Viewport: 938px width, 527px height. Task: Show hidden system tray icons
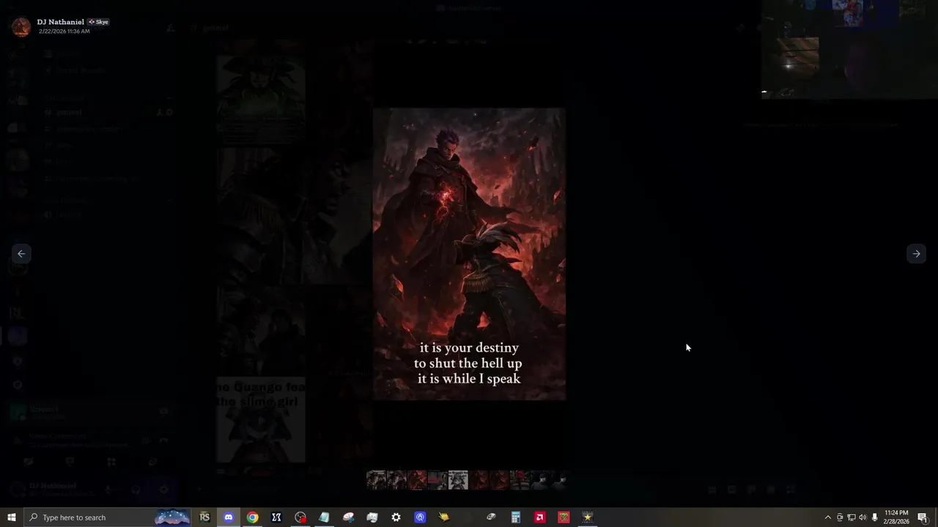point(828,517)
